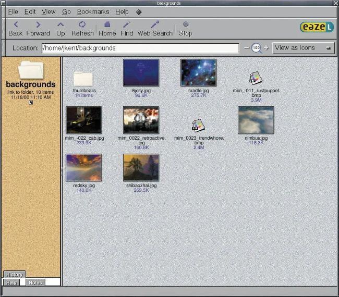Go up one directory level

coord(61,28)
